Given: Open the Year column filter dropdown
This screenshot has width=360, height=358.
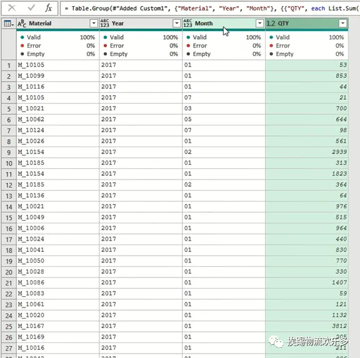Looking at the screenshot, I should (176, 23).
